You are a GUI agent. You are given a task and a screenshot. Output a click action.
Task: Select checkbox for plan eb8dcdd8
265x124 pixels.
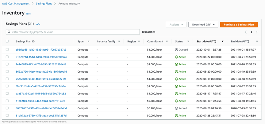pos(7,49)
